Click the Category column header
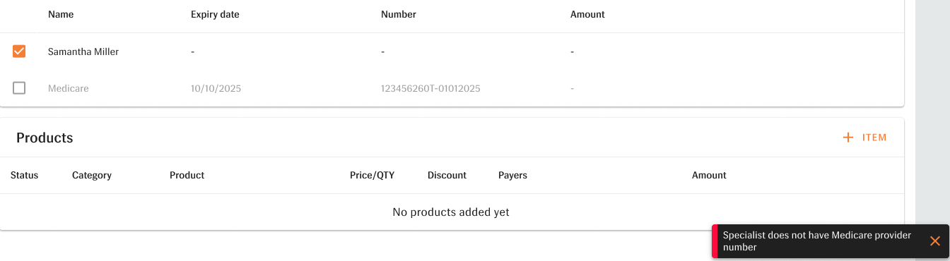 pyautogui.click(x=92, y=175)
